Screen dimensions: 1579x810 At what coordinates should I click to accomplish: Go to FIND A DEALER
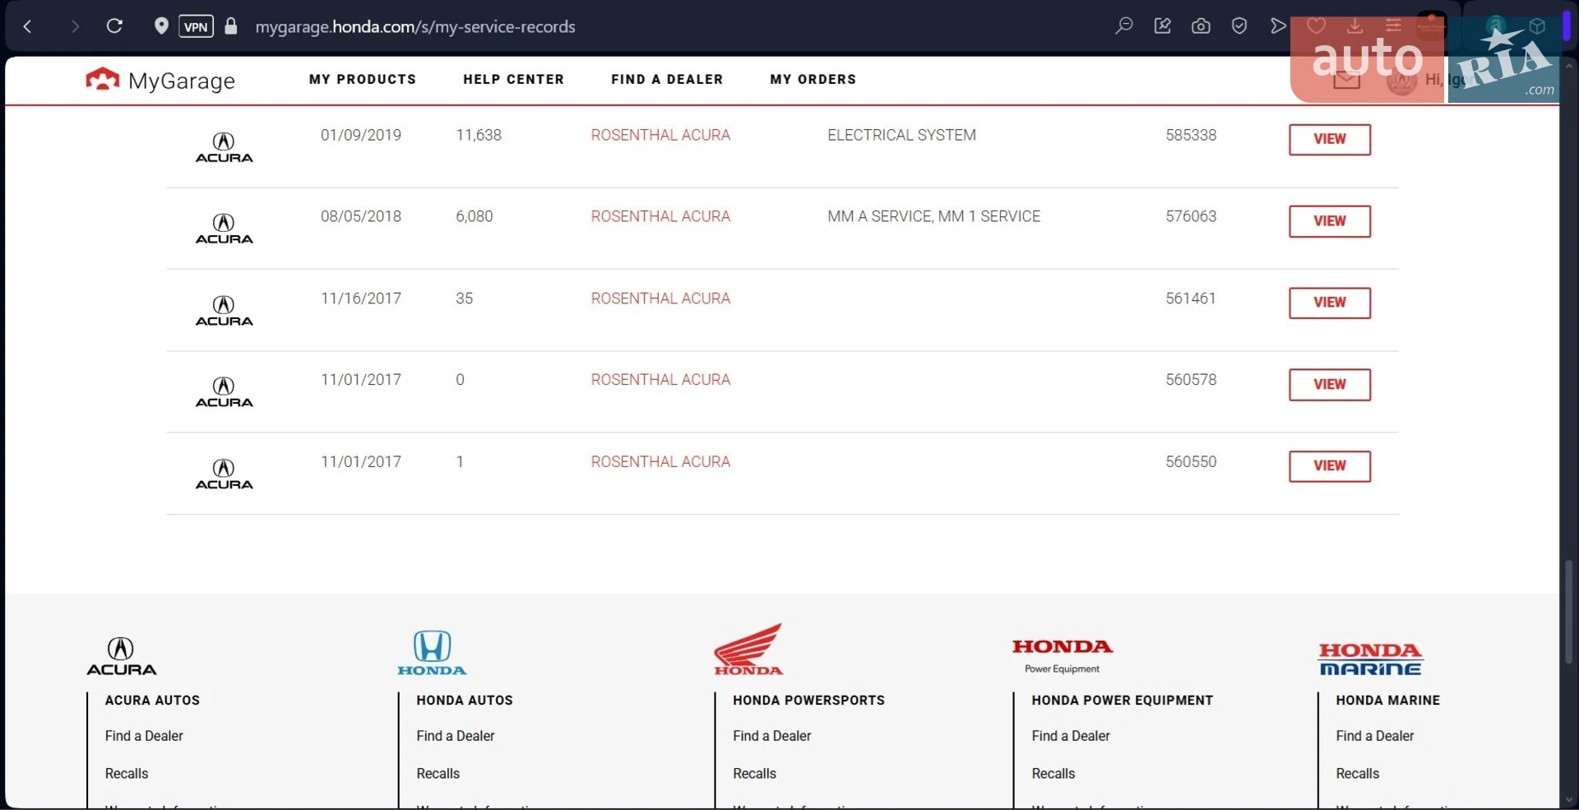(667, 80)
